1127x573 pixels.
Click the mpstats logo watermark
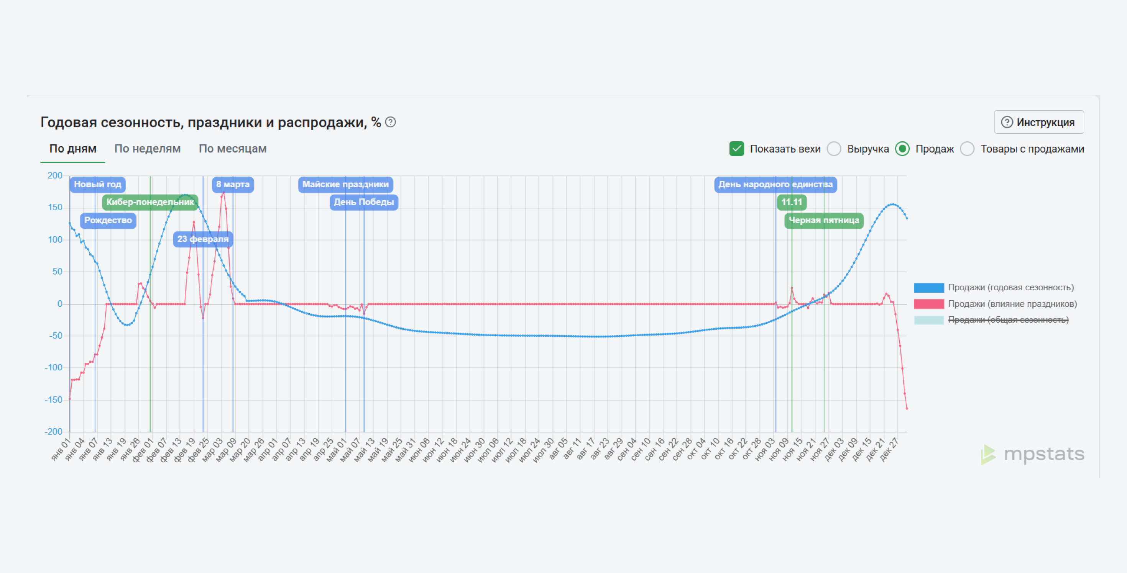coord(1032,455)
